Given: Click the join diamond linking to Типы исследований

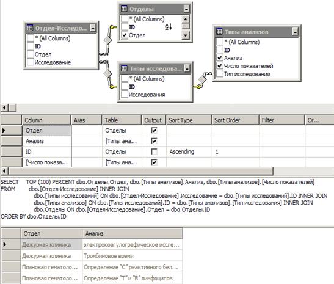Looking at the screenshot, I should tap(107, 74).
